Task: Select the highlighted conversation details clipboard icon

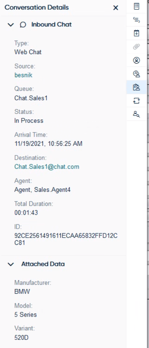Action: [x=137, y=87]
